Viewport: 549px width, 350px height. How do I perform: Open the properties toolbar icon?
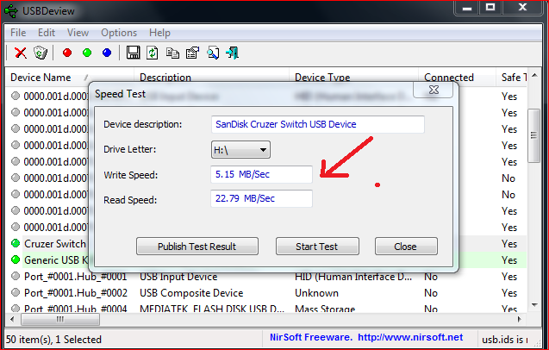(x=192, y=53)
